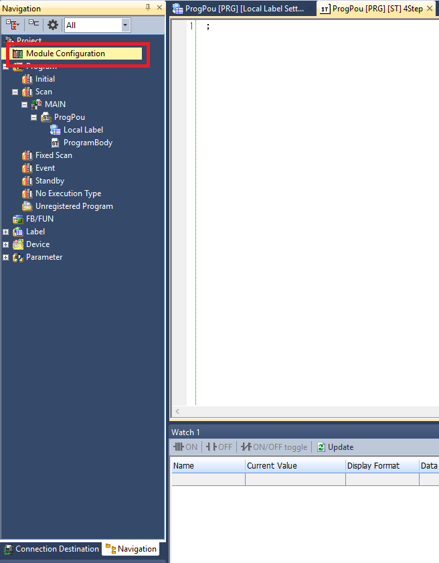Expand the Parameter tree node
Viewport: 439px width, 563px height.
6,257
